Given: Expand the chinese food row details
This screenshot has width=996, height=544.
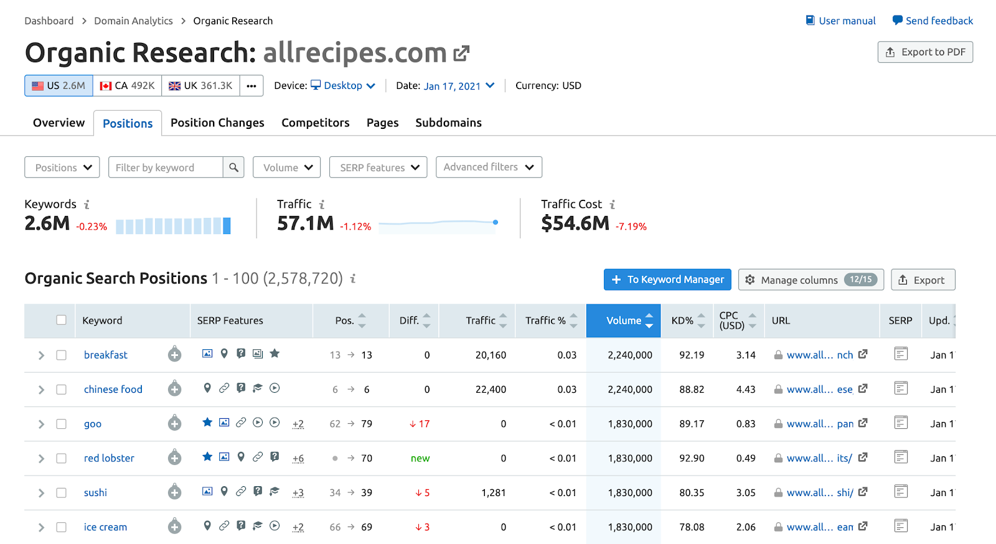Looking at the screenshot, I should (41, 390).
